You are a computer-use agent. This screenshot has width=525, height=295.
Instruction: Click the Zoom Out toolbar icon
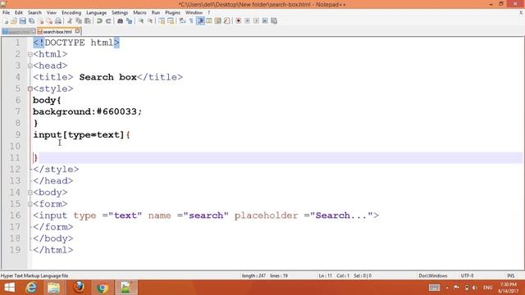click(x=150, y=21)
